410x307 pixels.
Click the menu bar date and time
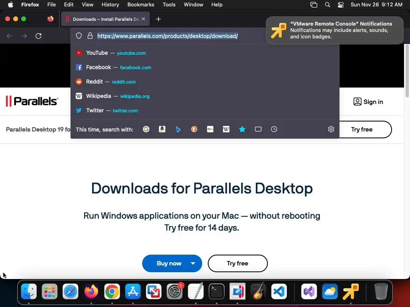pyautogui.click(x=376, y=5)
